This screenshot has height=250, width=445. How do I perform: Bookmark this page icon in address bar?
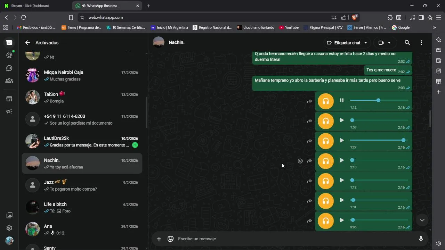pyautogui.click(x=71, y=17)
